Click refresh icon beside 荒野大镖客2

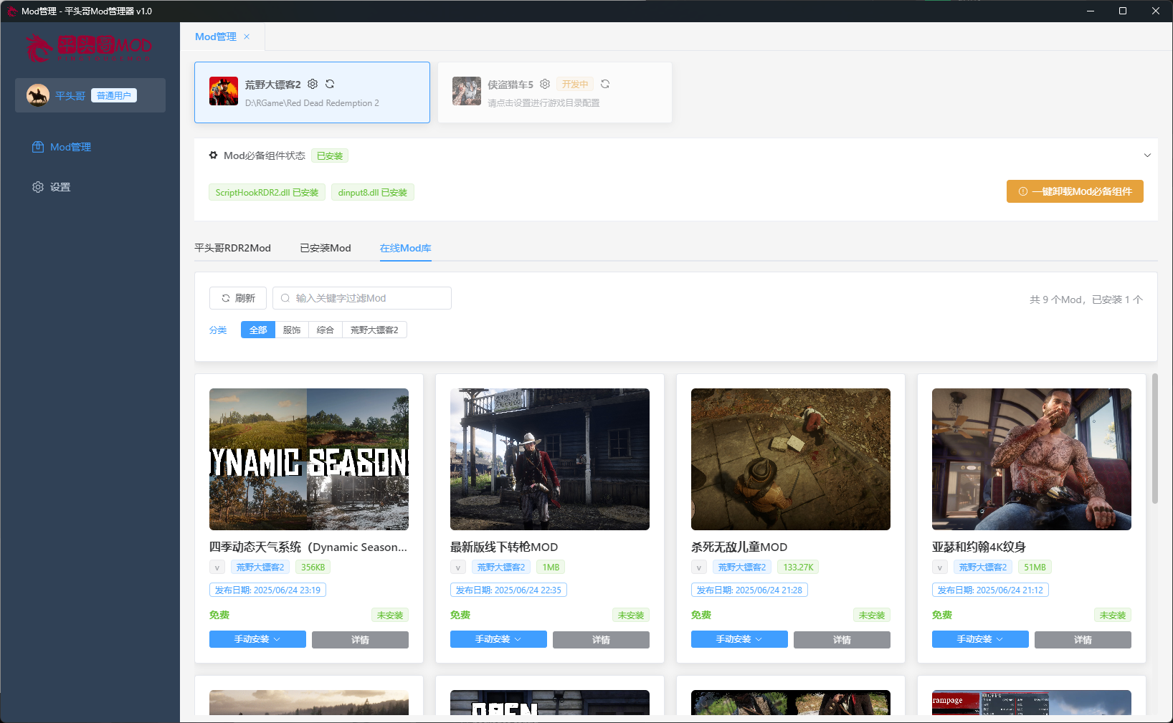point(330,84)
